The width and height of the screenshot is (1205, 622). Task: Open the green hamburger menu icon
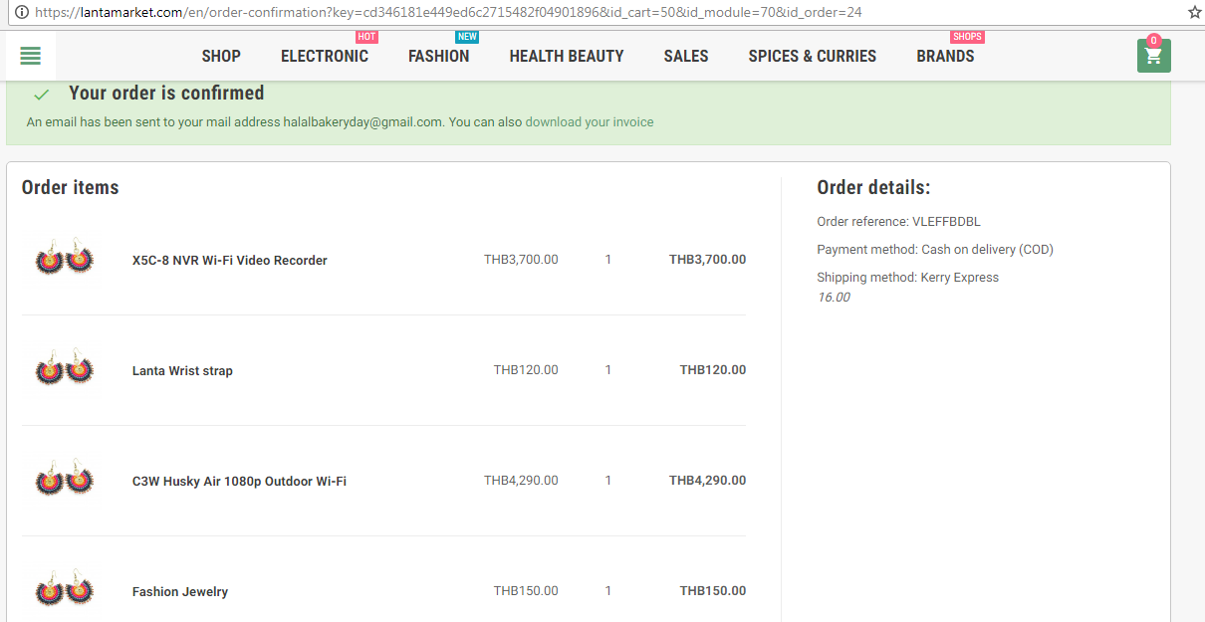(x=31, y=56)
